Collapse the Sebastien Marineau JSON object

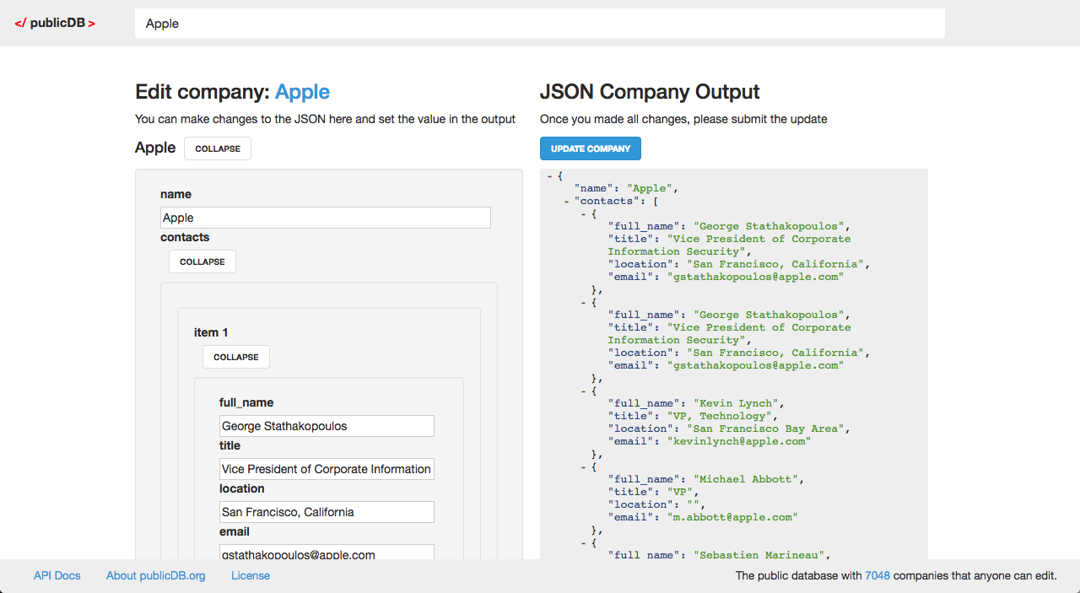pyautogui.click(x=584, y=542)
